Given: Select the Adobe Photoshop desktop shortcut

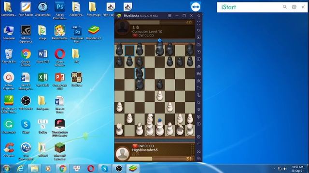Looking at the screenshot, I should tap(60, 11).
